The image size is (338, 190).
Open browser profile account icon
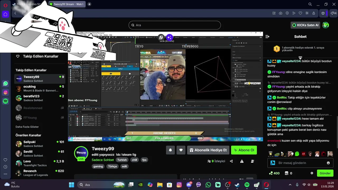[x=314, y=13]
